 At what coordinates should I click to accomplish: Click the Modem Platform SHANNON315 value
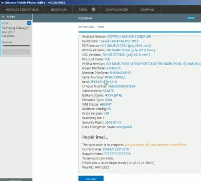[120, 73]
